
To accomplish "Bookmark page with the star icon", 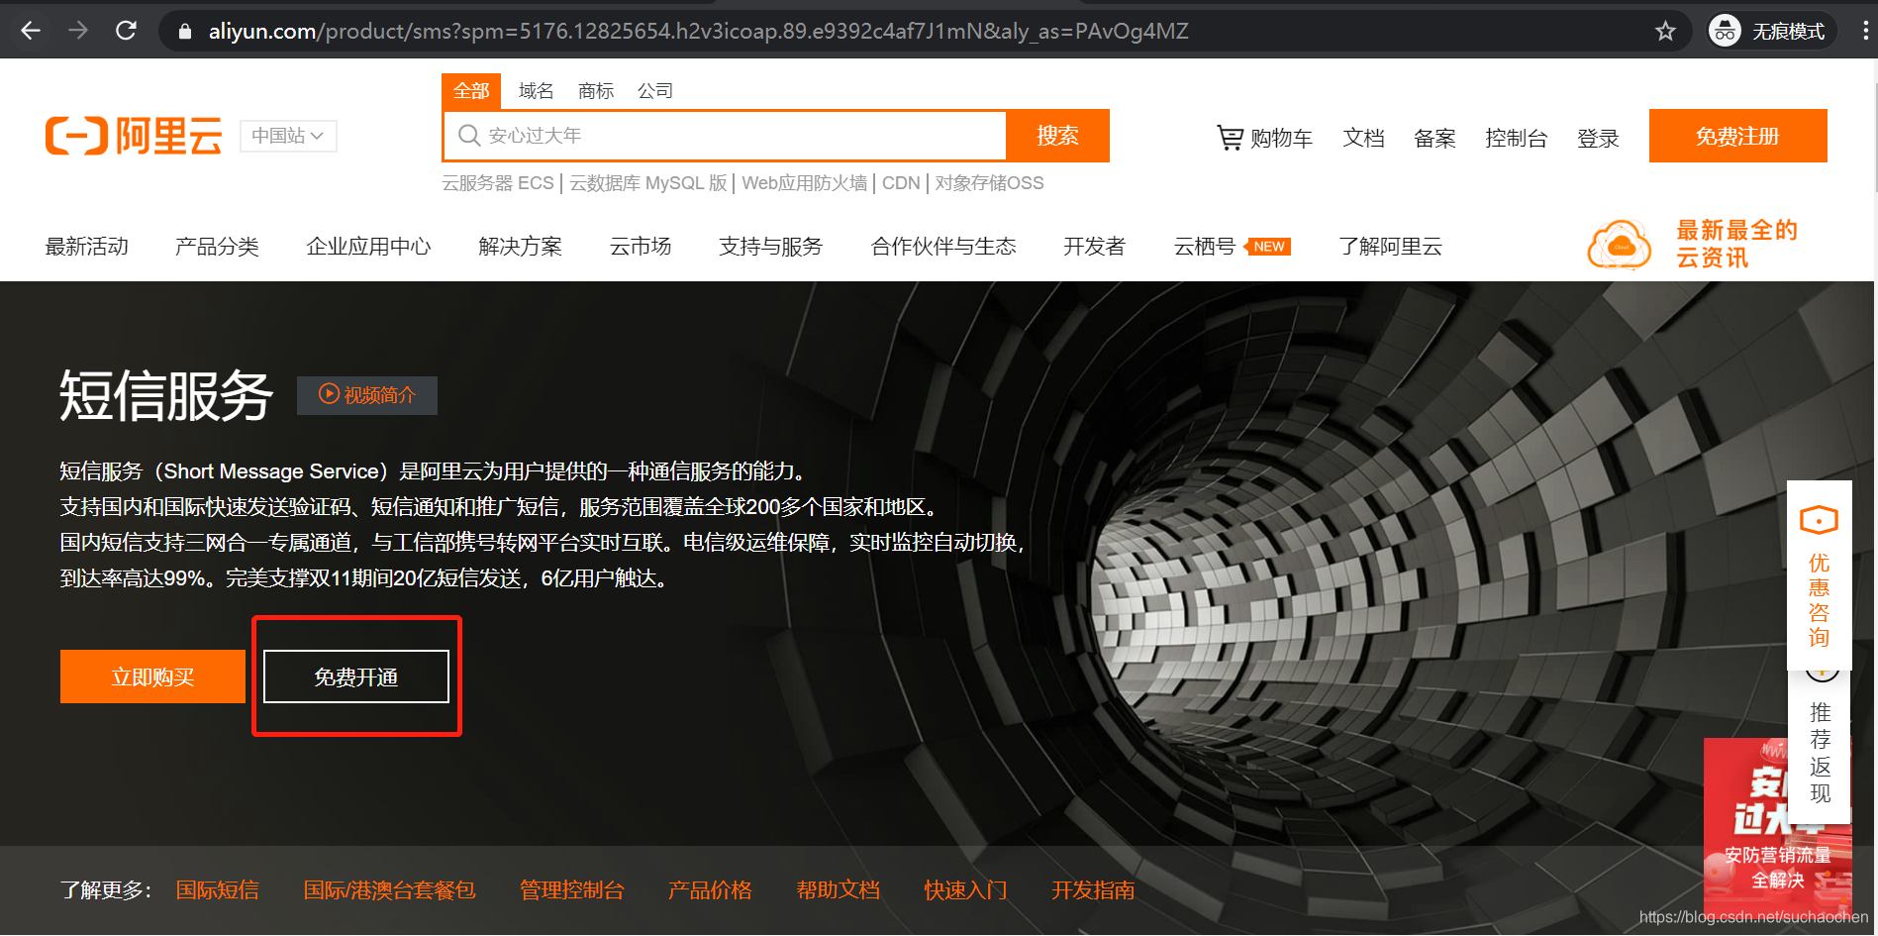I will point(1665,31).
